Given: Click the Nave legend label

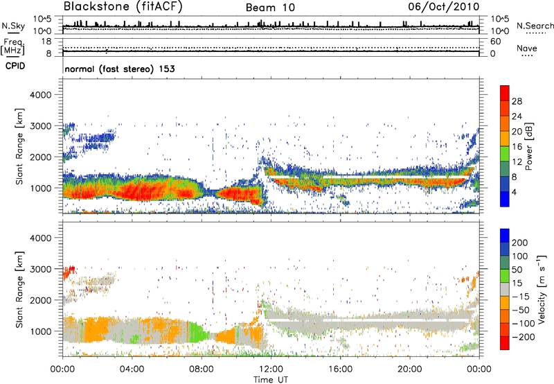Looking at the screenshot, I should click(527, 48).
